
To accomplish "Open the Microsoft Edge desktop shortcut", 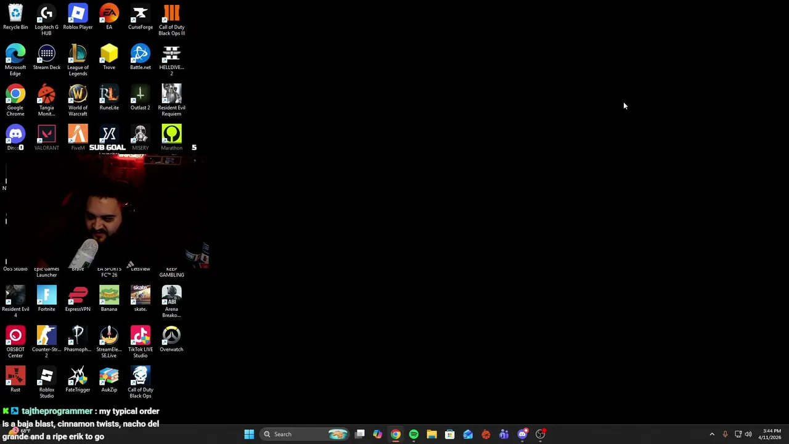I will pyautogui.click(x=15, y=60).
